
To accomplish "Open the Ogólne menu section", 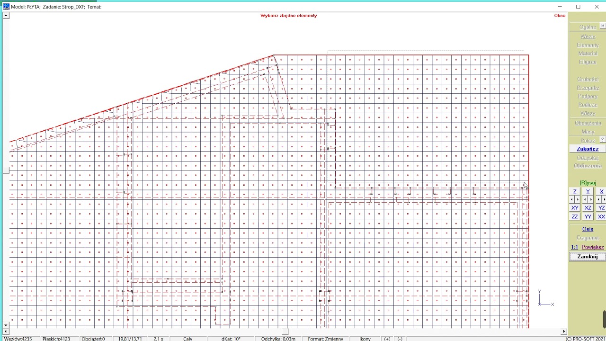I will pos(588,27).
